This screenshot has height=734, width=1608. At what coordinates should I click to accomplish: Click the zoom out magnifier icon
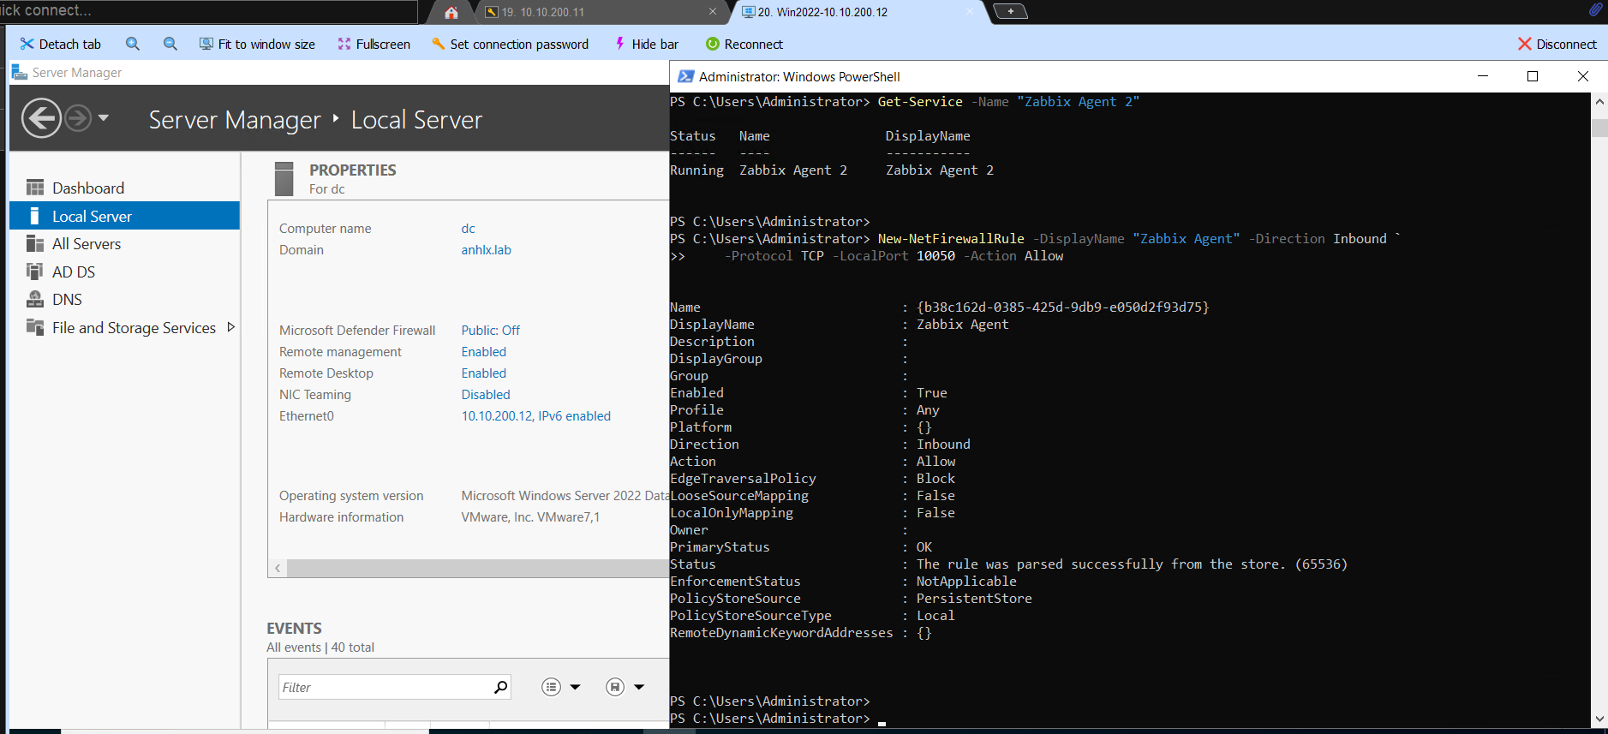coord(170,44)
